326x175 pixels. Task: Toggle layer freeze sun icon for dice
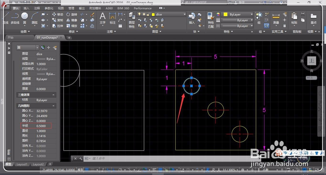point(144,14)
